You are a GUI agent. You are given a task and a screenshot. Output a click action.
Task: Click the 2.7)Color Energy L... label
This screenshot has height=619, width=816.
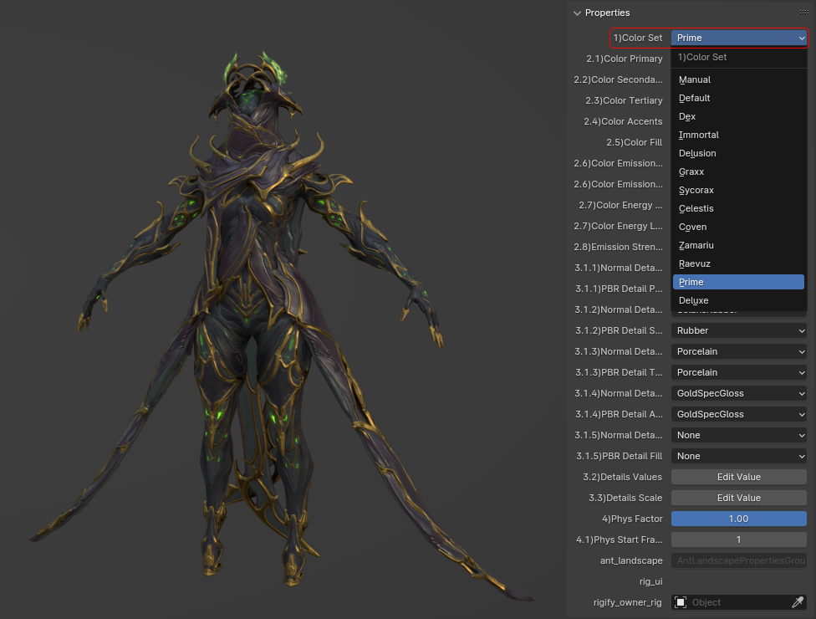click(x=618, y=226)
